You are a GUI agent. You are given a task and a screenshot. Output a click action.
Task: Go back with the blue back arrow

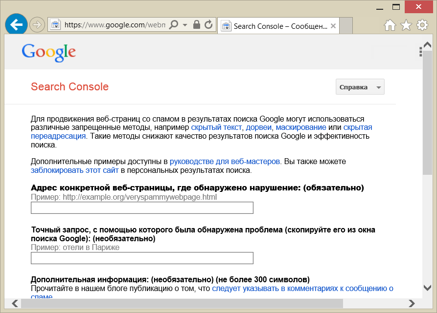16,25
